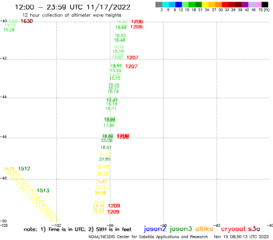Click the -44 latitude axis label
The width and height of the screenshot is (273, 240).
3,97
